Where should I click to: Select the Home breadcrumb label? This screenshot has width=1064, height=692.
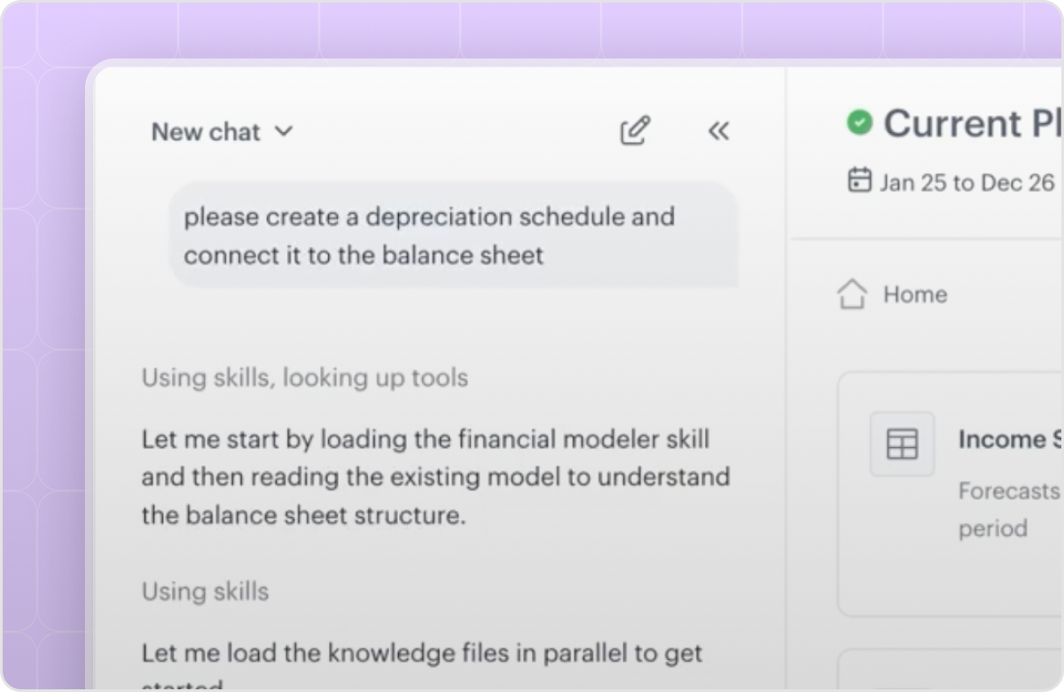[x=915, y=295]
